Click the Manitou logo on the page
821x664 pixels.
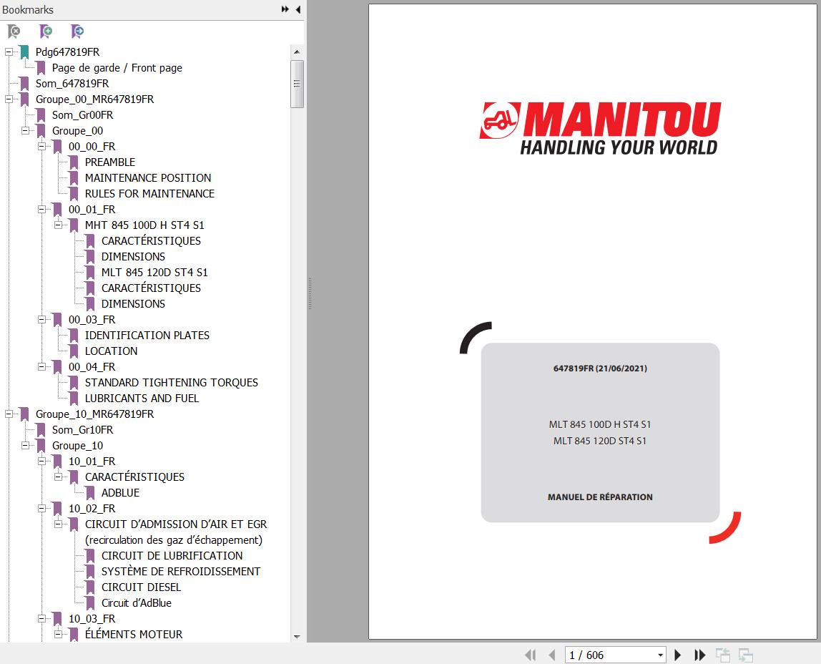point(600,128)
